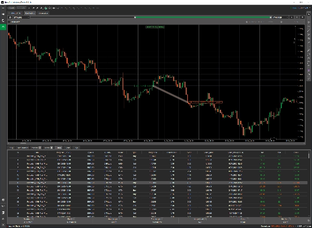Sort history by the ID column header
This screenshot has width=312, height=228.
[x=18, y=153]
